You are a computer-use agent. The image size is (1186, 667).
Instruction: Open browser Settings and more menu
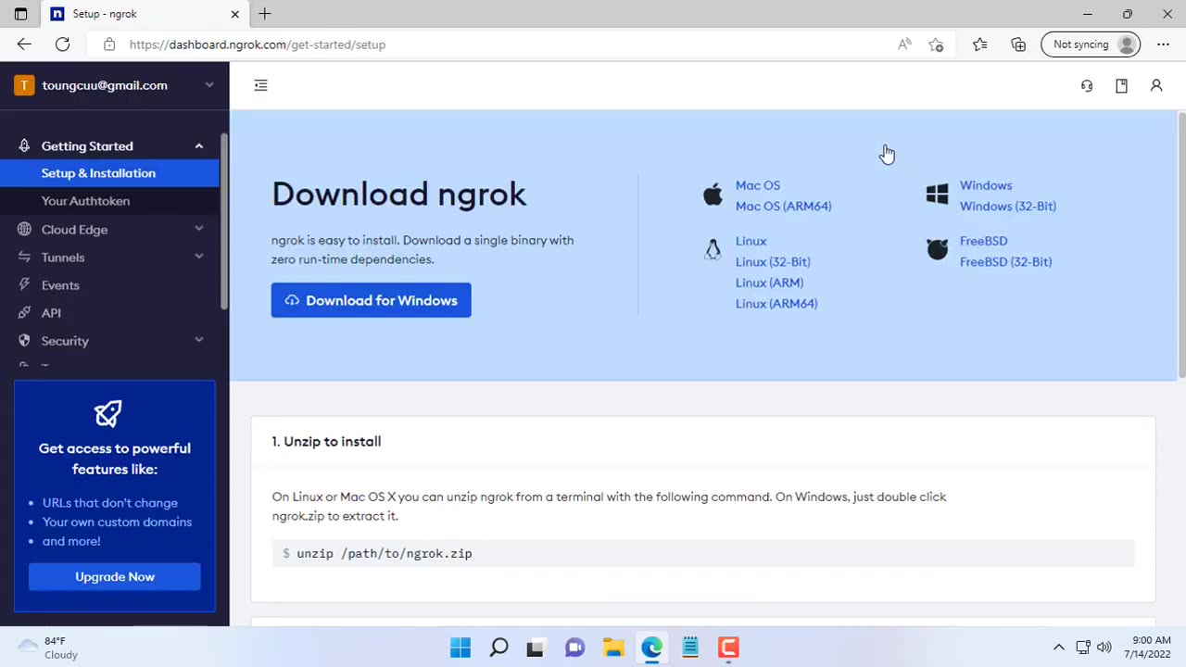[1163, 44]
